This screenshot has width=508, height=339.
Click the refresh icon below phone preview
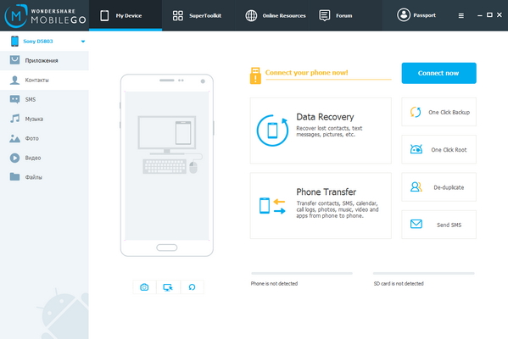192,286
